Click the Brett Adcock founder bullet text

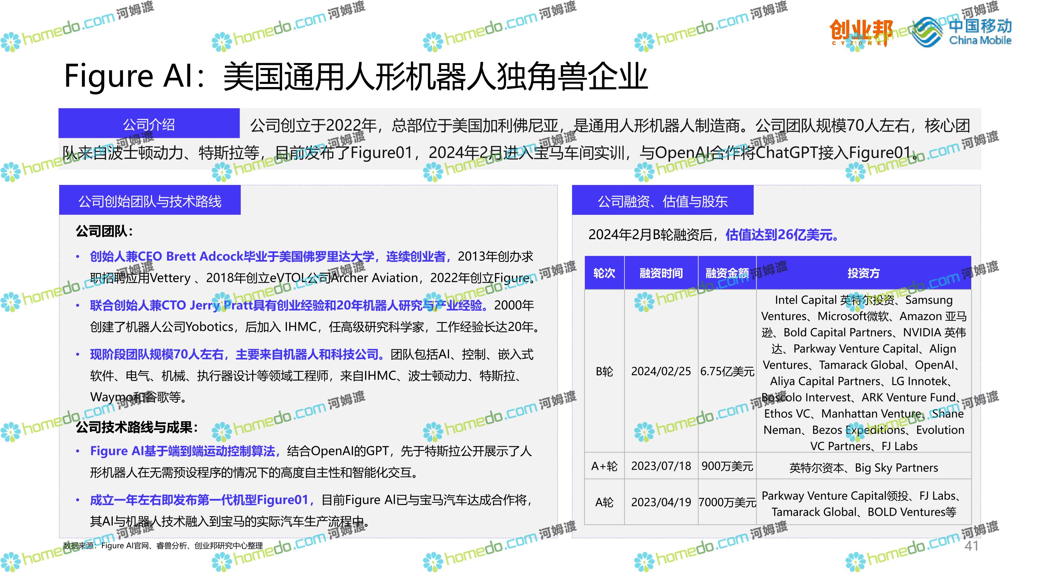[x=266, y=257]
